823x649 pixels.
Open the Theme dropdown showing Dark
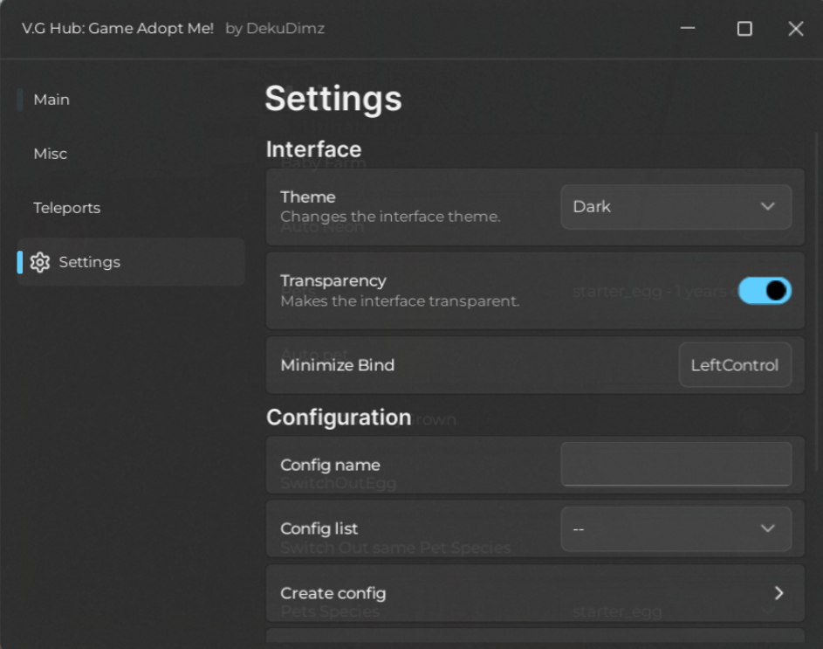676,206
